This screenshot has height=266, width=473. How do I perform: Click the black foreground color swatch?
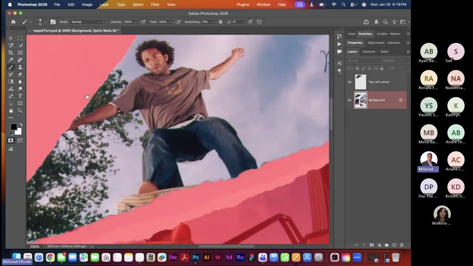coord(13,127)
